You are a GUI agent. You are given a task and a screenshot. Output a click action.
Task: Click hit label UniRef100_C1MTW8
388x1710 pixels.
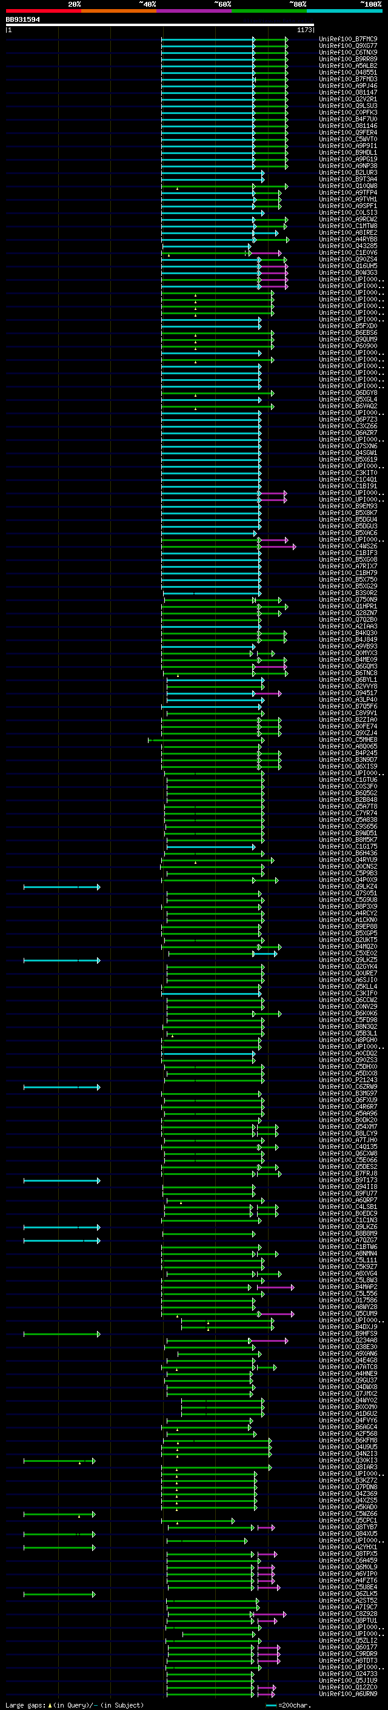348,226
